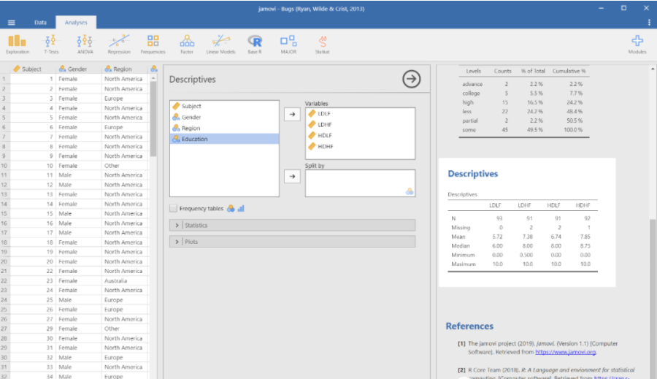The width and height of the screenshot is (657, 379).
Task: Click the arrow button to add Variables
Action: [291, 115]
